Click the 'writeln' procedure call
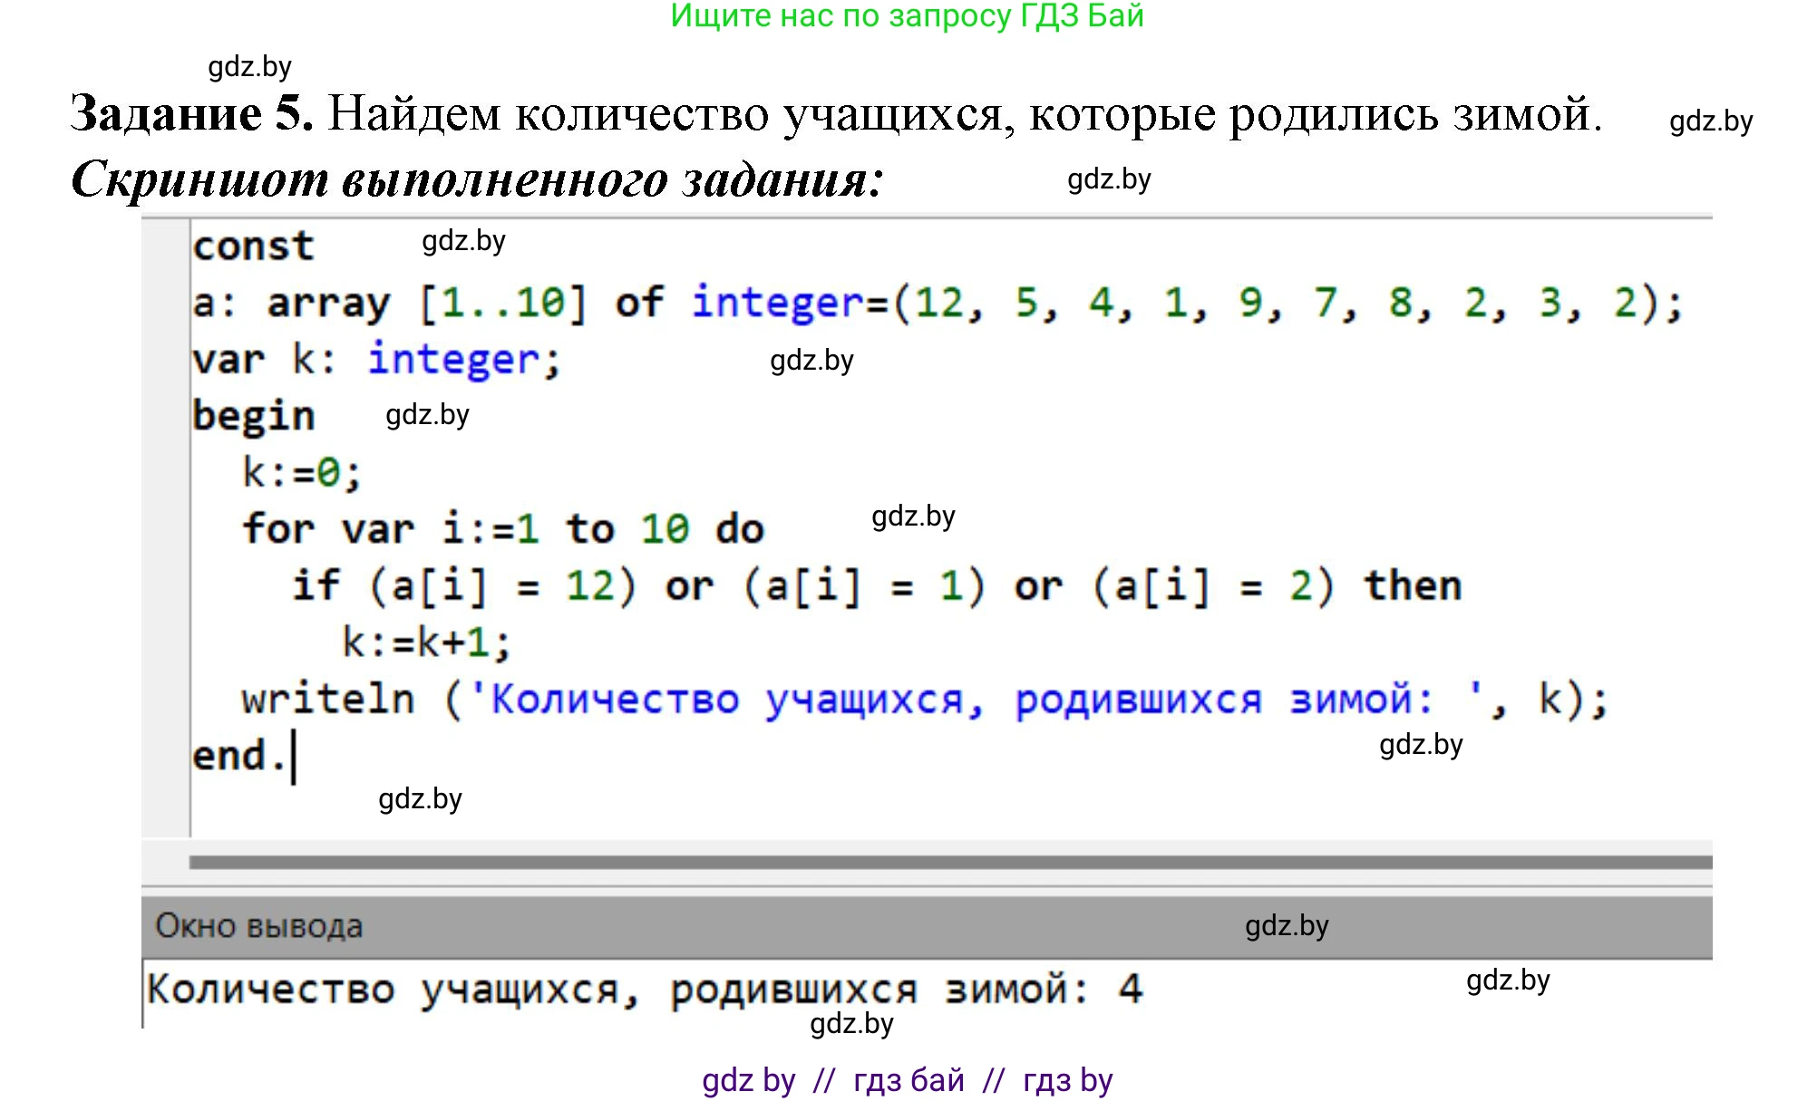1817x1101 pixels. point(327,700)
